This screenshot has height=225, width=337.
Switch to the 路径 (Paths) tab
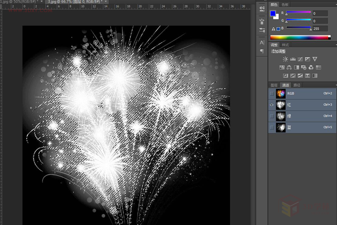(297, 85)
